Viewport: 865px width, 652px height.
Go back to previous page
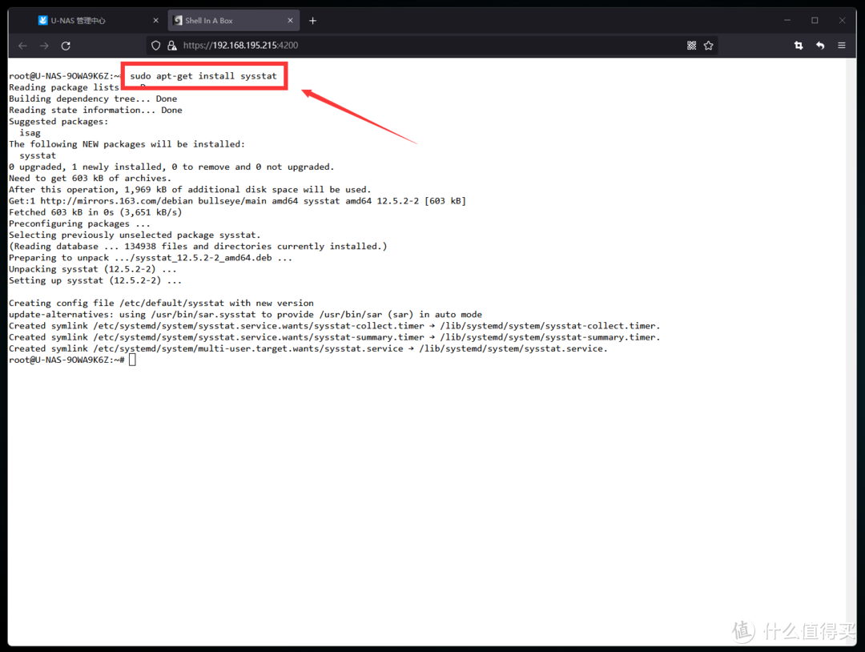click(x=22, y=46)
